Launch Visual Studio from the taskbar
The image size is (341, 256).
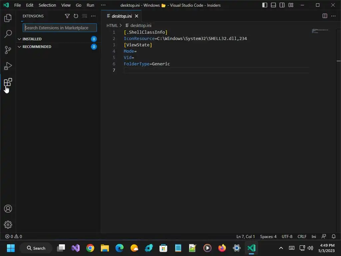point(76,248)
